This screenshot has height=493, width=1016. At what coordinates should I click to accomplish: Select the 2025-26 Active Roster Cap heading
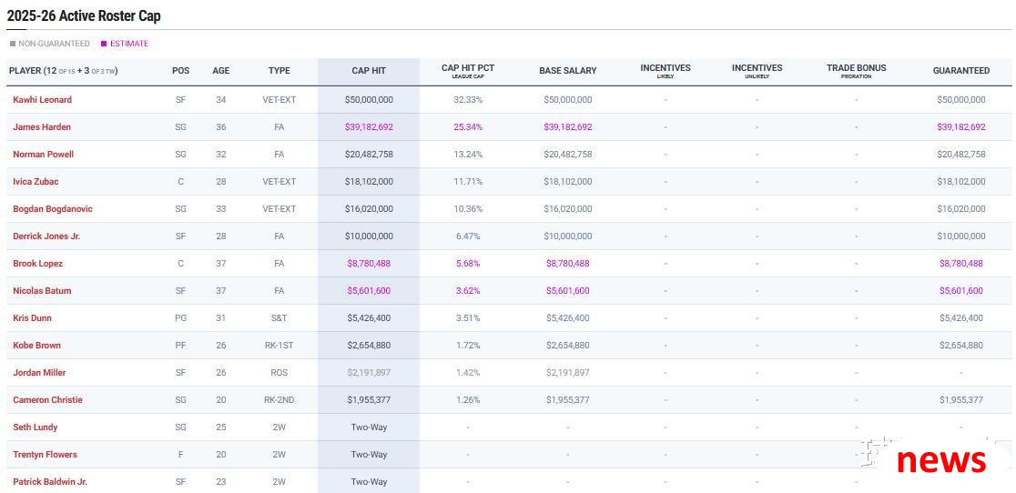pyautogui.click(x=84, y=16)
